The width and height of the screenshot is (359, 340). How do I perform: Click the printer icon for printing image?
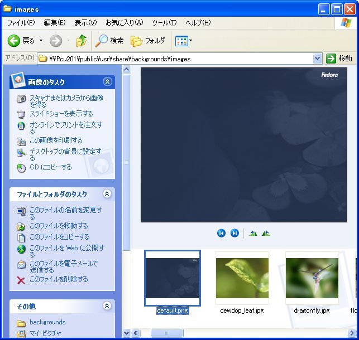coord(21,142)
